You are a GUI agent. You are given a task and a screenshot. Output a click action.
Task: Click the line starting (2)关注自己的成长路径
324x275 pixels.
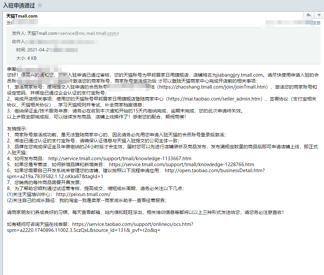[87, 200]
